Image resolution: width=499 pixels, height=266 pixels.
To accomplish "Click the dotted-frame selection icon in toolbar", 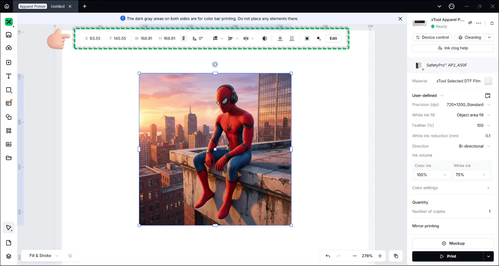I will [307, 38].
